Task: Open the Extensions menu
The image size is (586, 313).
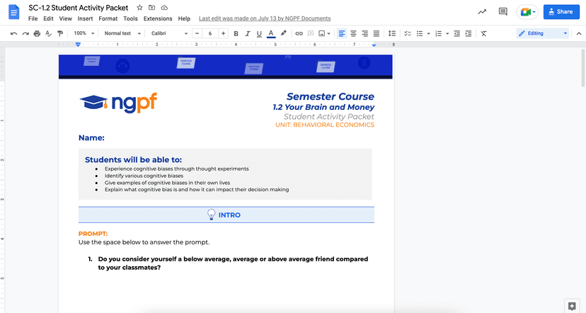Action: (x=157, y=18)
